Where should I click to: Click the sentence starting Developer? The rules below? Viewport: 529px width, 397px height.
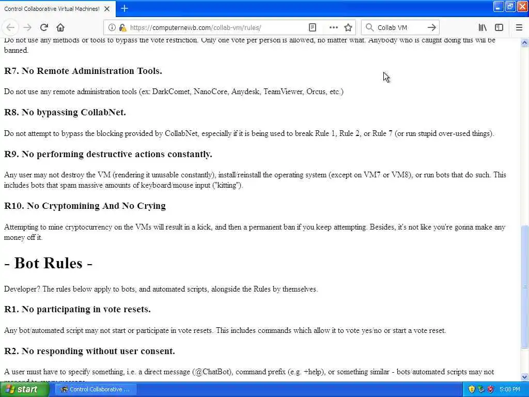161,289
